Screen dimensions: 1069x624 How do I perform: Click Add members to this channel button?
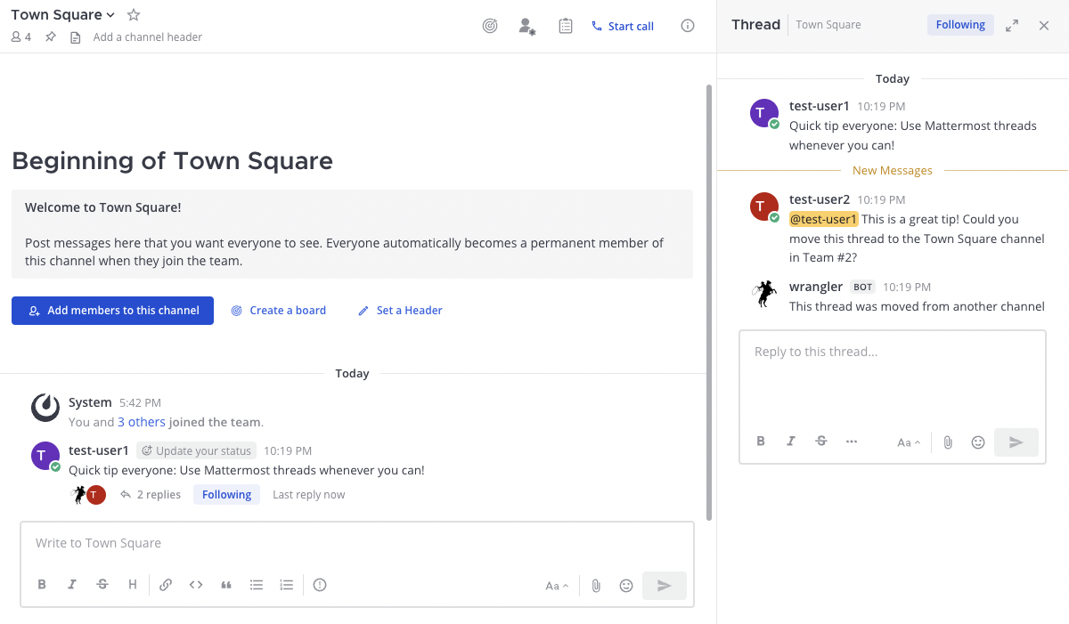click(112, 311)
